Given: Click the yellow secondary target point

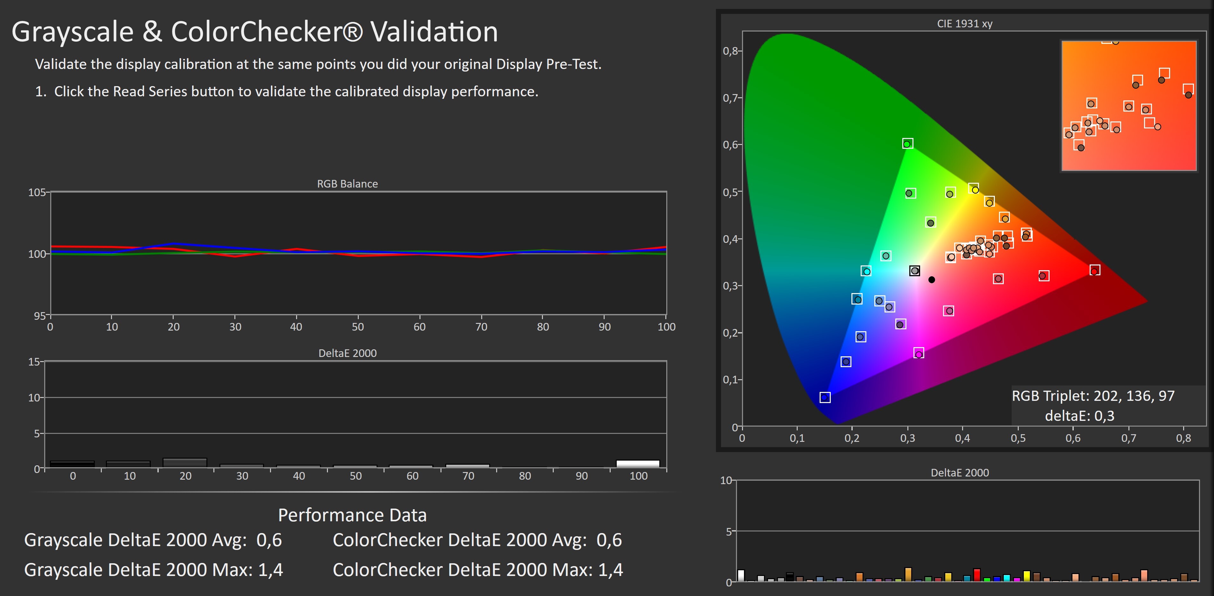Looking at the screenshot, I should click(974, 189).
